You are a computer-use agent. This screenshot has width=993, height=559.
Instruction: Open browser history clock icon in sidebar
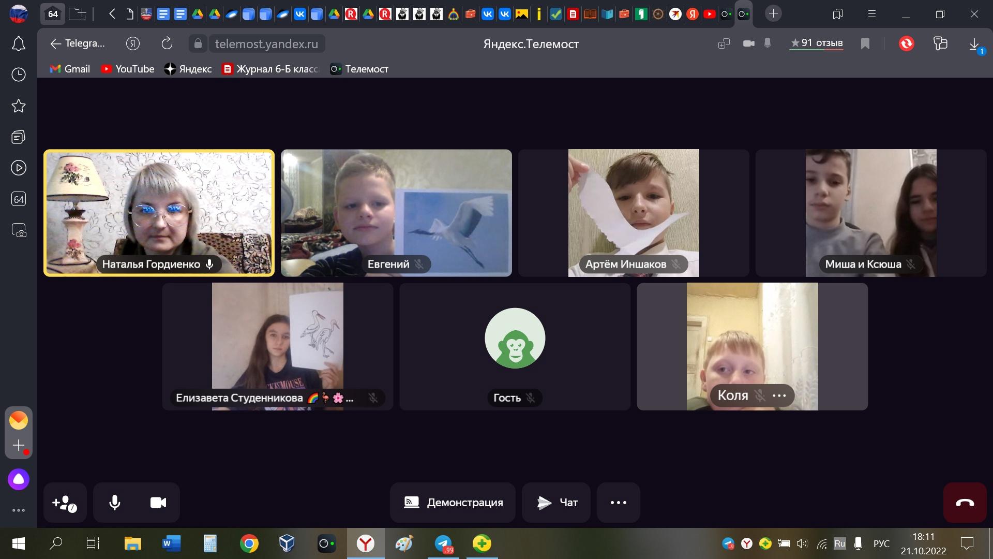pos(19,75)
